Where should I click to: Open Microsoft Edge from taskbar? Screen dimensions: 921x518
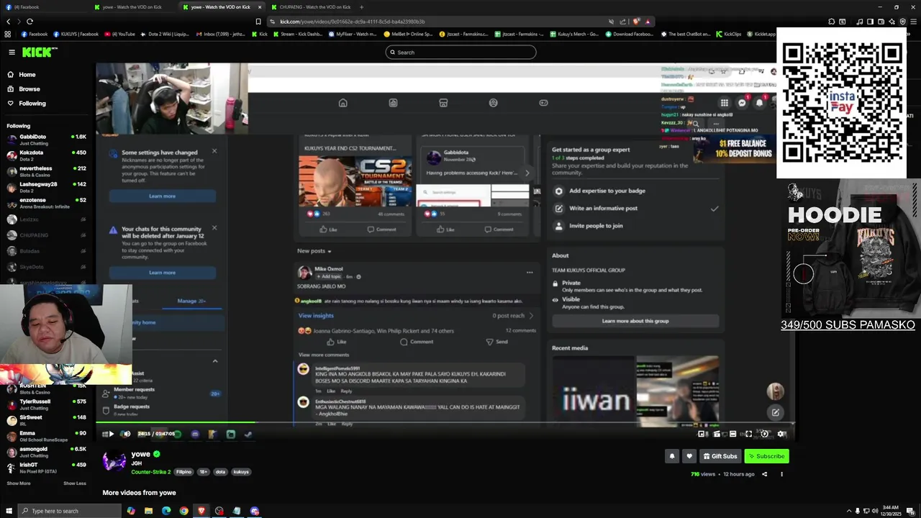[x=166, y=511]
